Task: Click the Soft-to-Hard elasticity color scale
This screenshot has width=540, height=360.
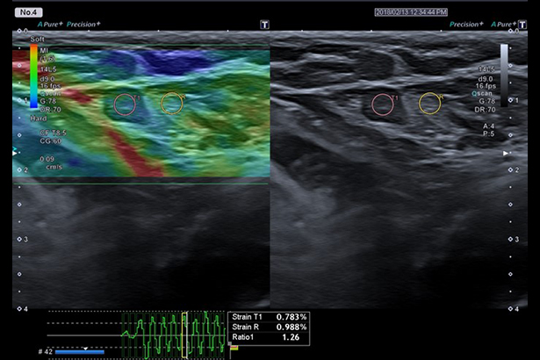Action: pos(33,76)
